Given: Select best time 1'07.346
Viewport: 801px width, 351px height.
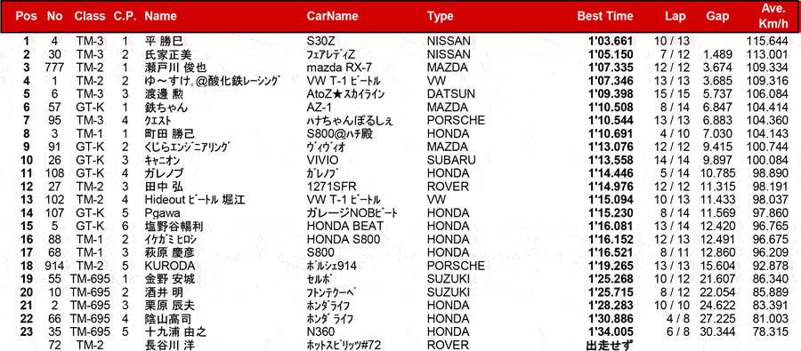Looking at the screenshot, I should [611, 81].
